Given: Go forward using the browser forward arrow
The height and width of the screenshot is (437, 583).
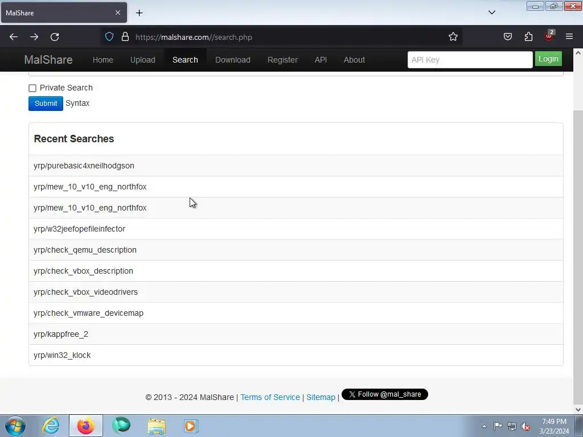Looking at the screenshot, I should pyautogui.click(x=34, y=37).
